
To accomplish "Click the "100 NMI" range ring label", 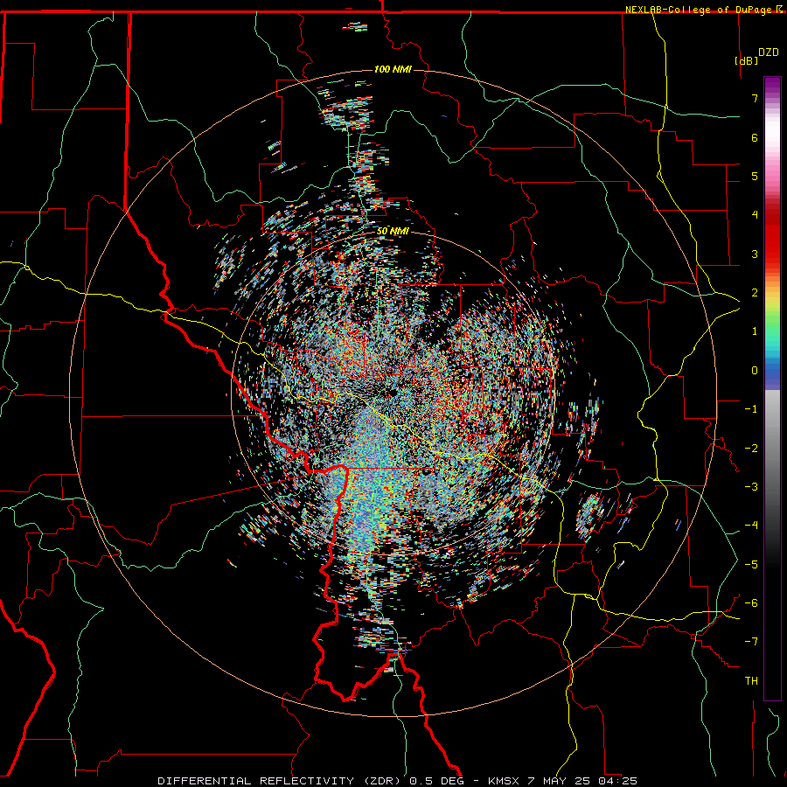I will coord(393,69).
